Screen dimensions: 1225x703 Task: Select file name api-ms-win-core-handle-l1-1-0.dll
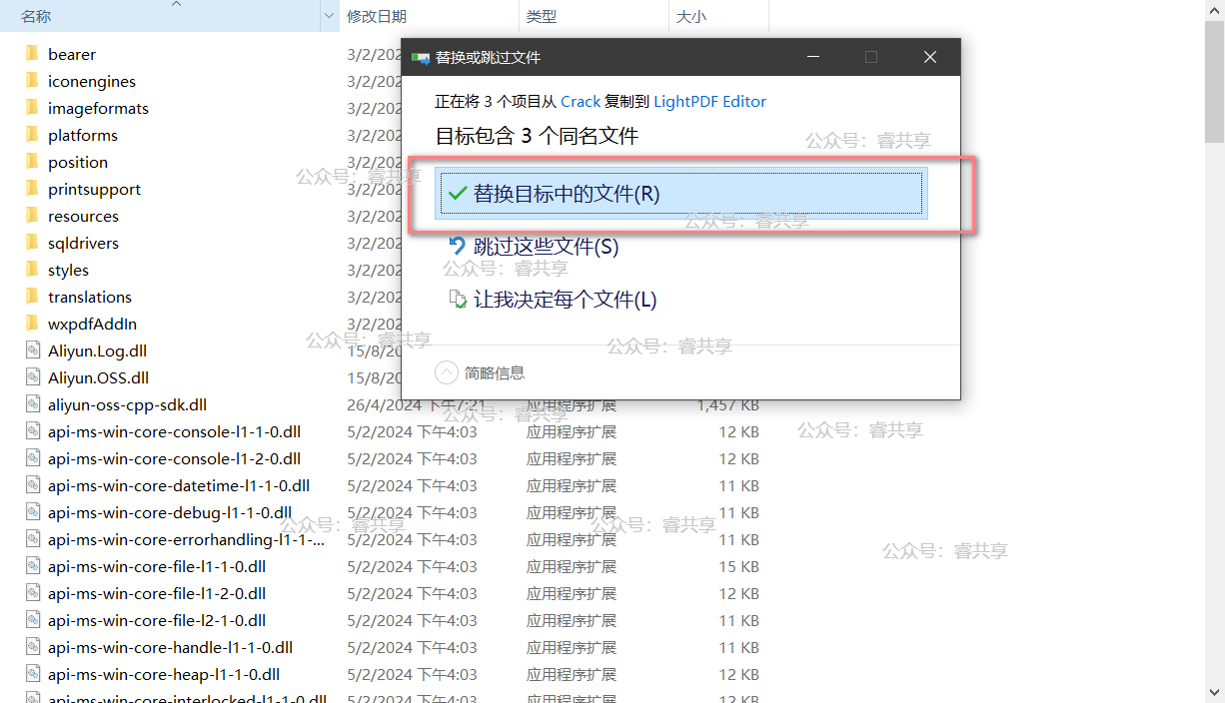coord(170,647)
